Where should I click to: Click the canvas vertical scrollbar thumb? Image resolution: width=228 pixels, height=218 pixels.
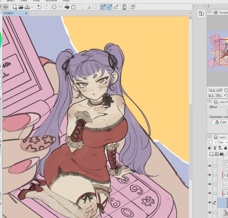191,142
